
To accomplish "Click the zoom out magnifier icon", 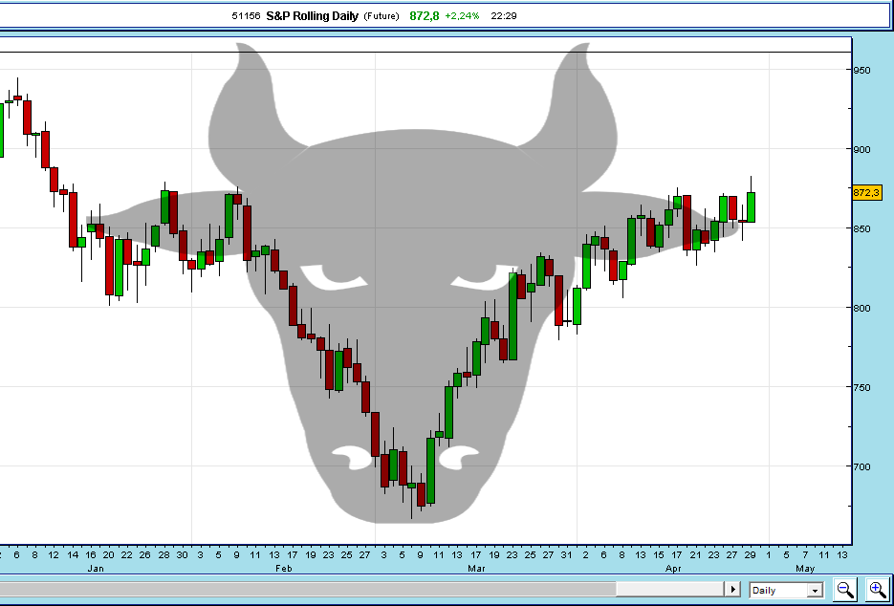I will point(845,590).
